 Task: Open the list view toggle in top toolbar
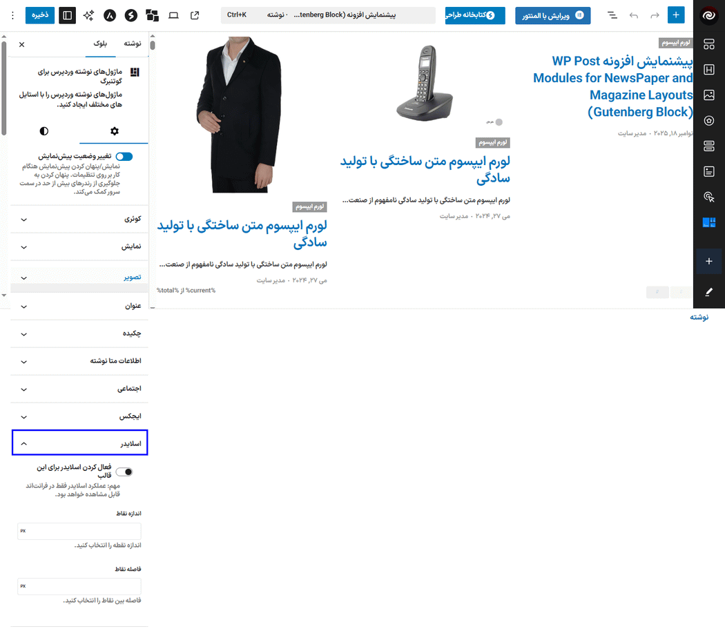tap(612, 14)
